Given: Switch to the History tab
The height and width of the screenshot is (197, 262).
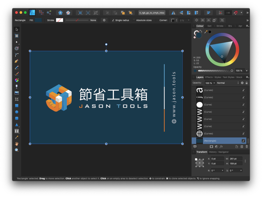Looking at the screenshot, I should (x=213, y=152).
